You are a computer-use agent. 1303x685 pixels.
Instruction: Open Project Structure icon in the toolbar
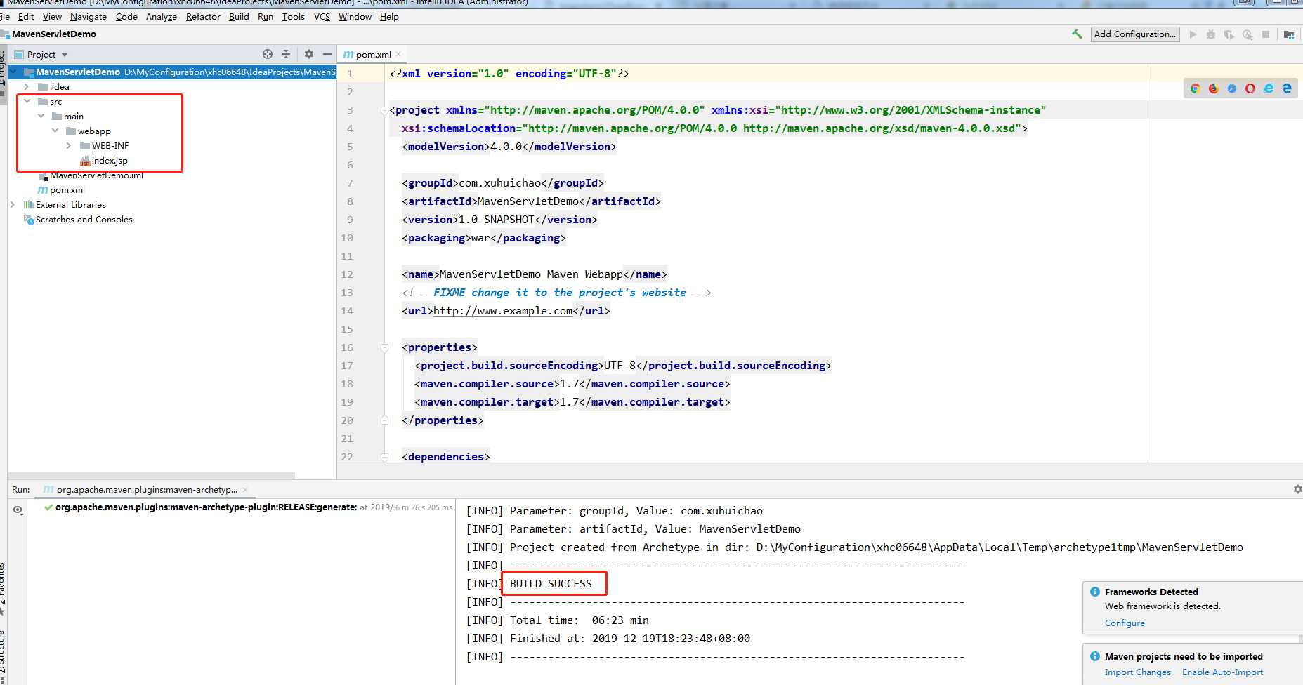[1289, 34]
